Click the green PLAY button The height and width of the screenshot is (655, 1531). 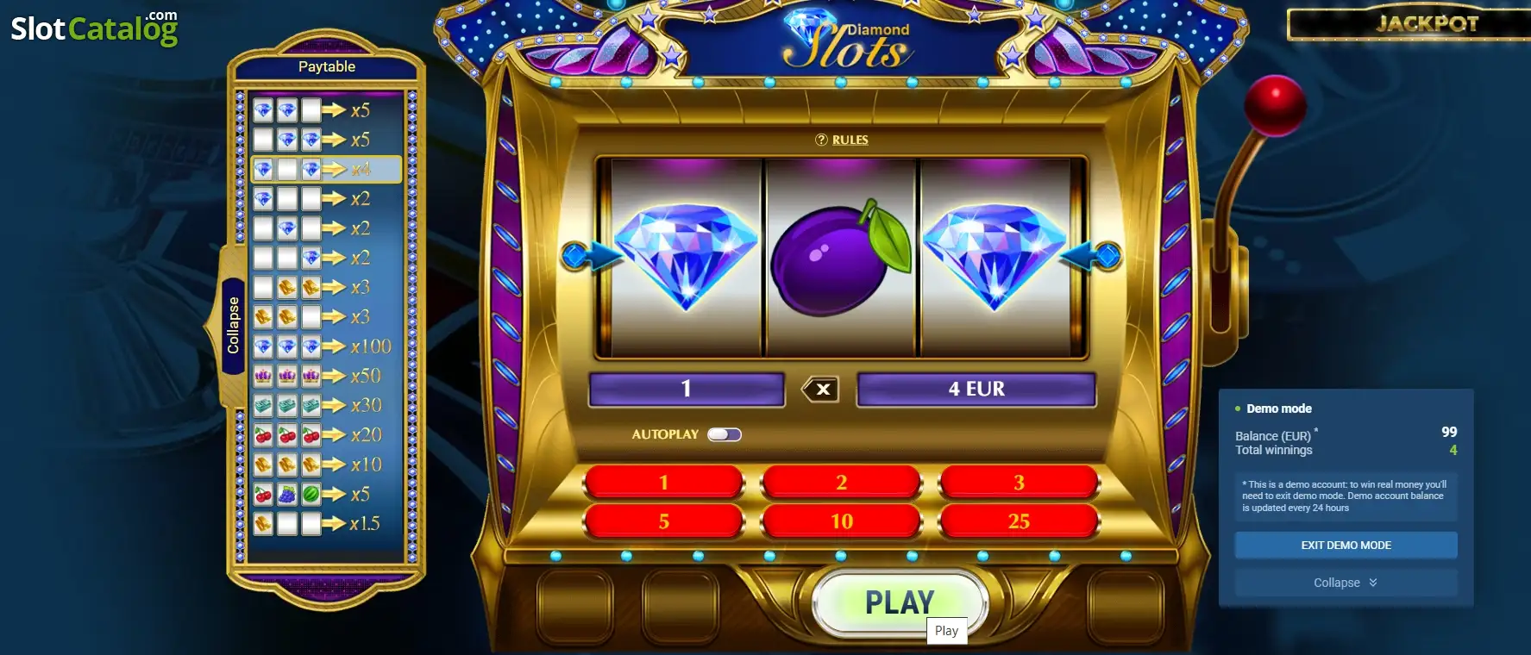pyautogui.click(x=899, y=602)
